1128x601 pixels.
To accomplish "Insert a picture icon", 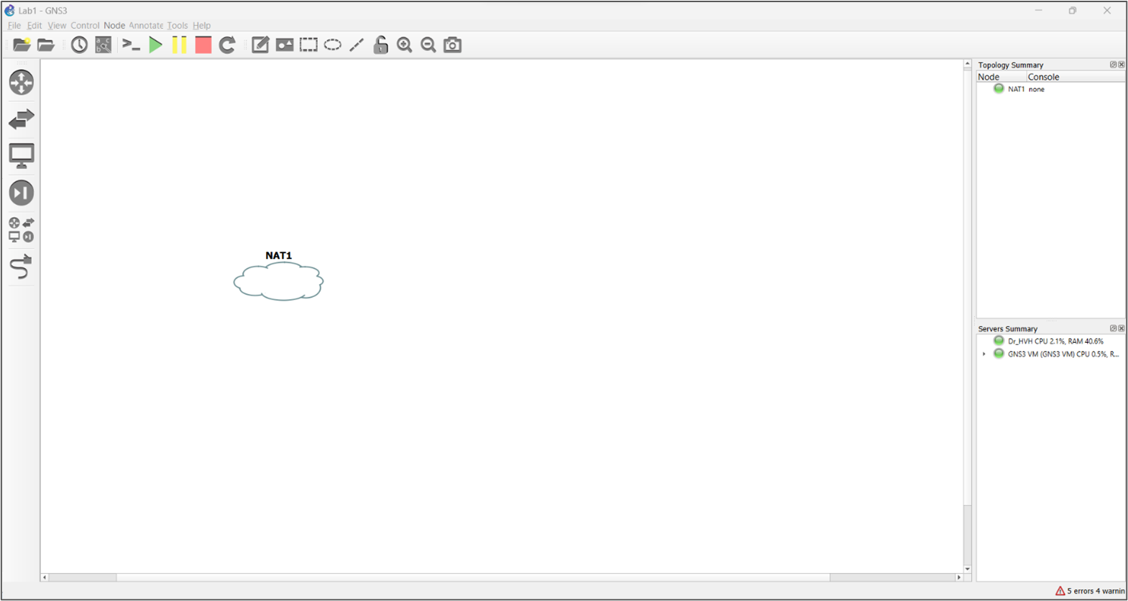I will [285, 45].
